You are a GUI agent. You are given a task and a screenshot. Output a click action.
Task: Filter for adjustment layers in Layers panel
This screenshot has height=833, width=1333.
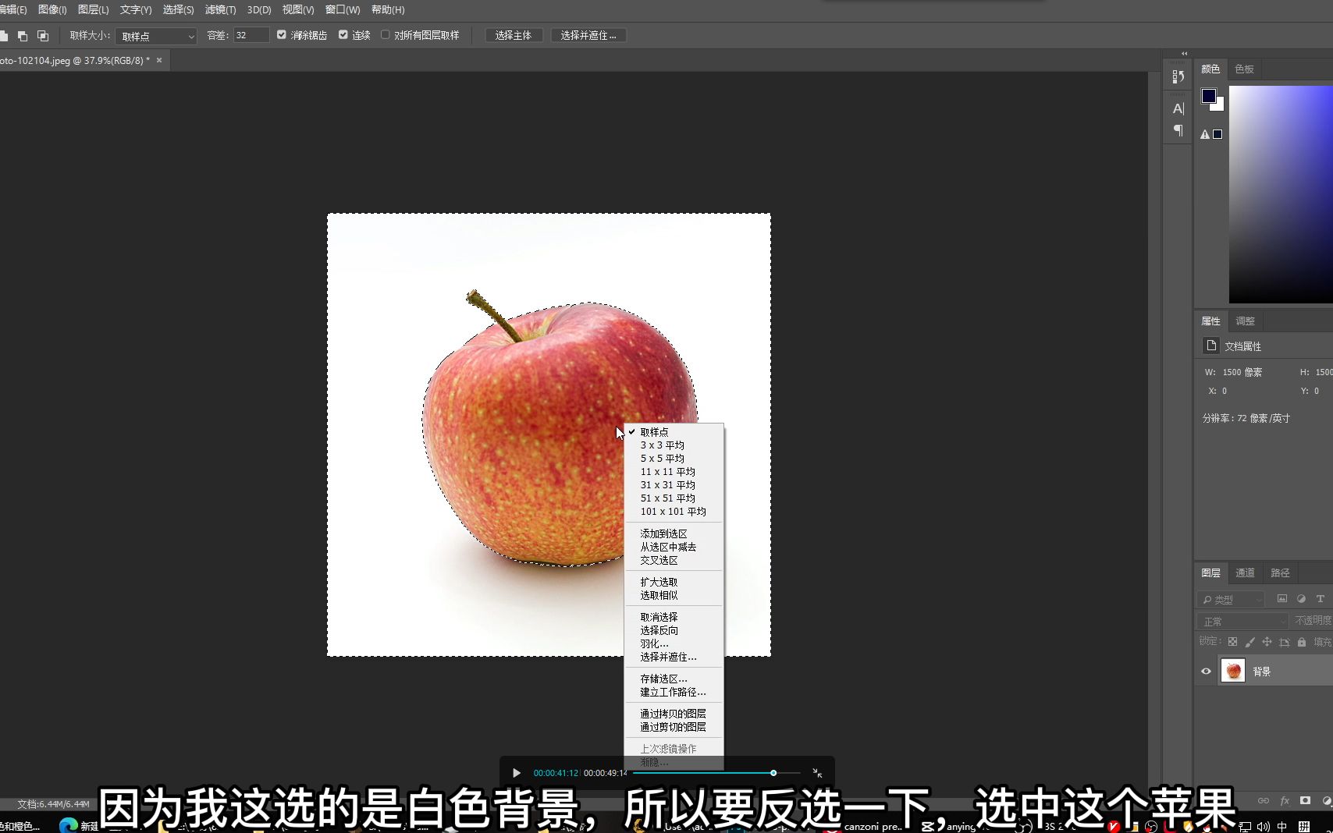1301,599
